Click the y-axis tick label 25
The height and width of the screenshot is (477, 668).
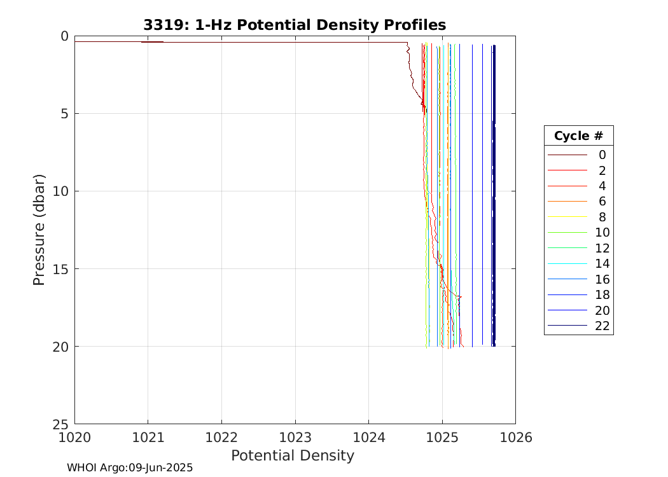(x=60, y=424)
